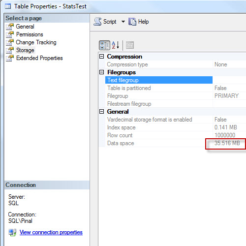
Task: Collapse the Filegroups category
Action: click(x=102, y=72)
